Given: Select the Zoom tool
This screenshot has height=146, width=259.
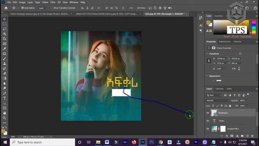Looking at the screenshot, I should (x=4, y=118).
